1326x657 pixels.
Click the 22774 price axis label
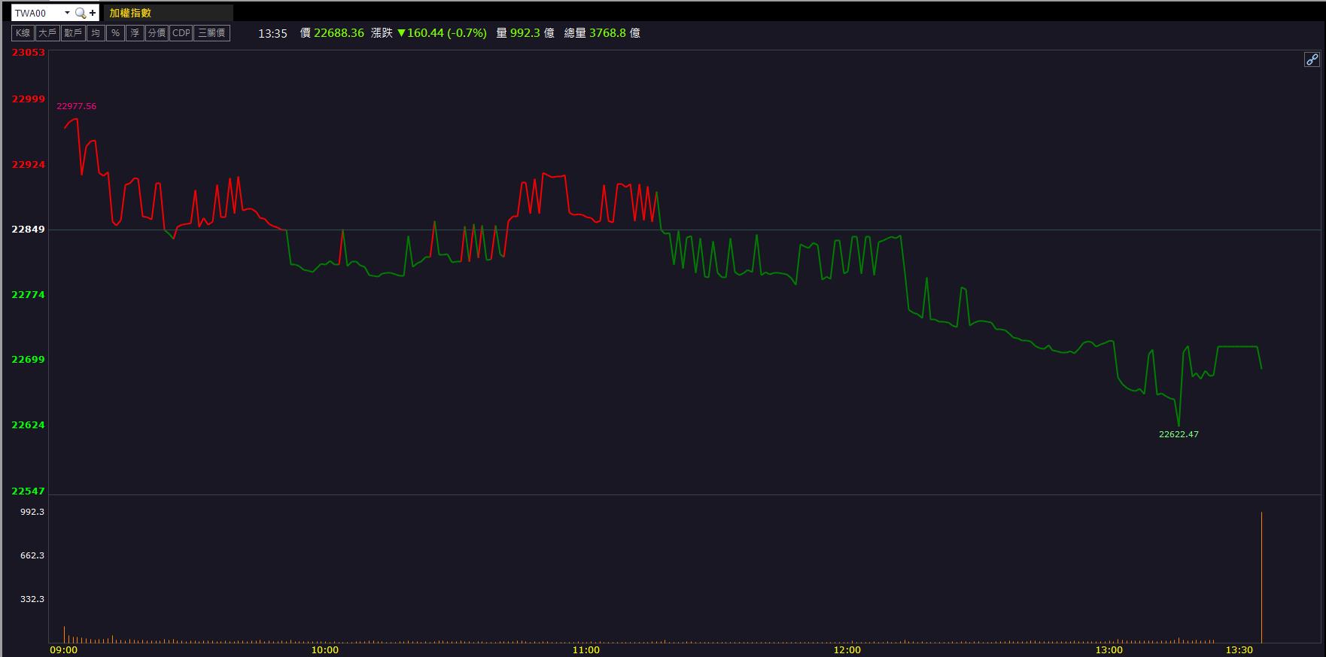29,295
